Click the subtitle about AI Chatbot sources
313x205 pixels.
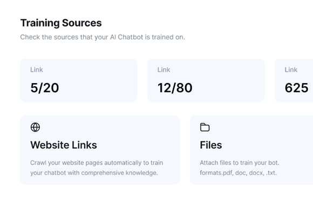click(x=103, y=37)
